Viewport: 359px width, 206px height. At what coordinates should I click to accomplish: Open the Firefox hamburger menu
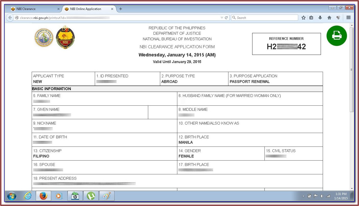348,18
